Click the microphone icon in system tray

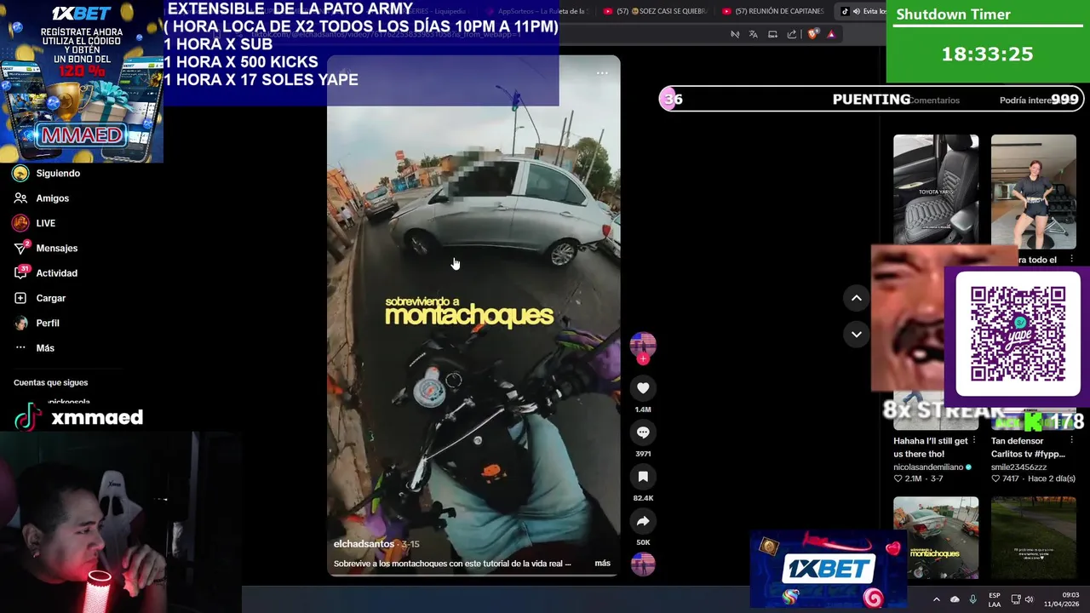coord(973,599)
